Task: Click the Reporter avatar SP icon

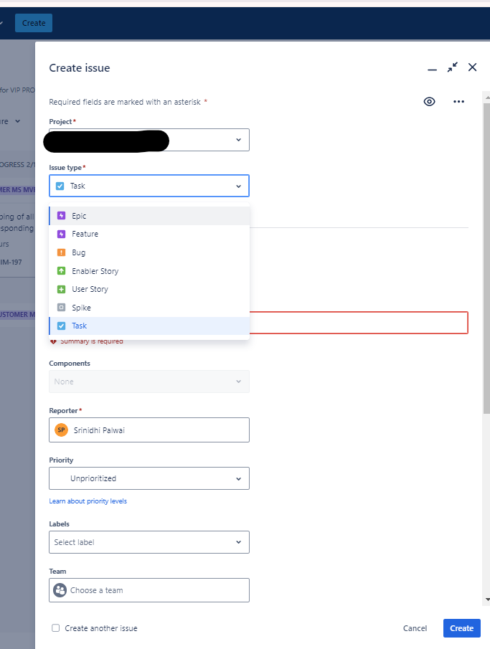Action: tap(61, 430)
